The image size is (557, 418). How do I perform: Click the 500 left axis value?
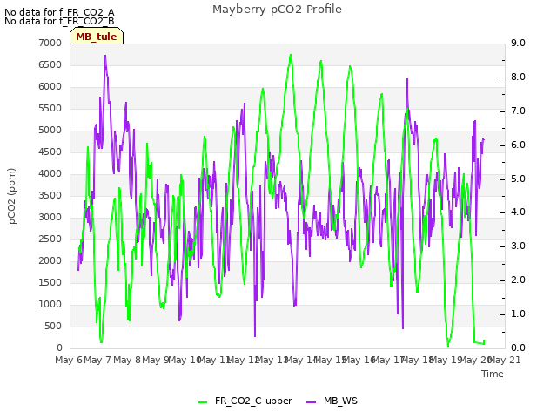(x=53, y=327)
